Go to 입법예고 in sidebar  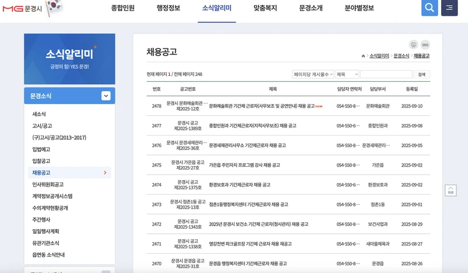click(41, 149)
